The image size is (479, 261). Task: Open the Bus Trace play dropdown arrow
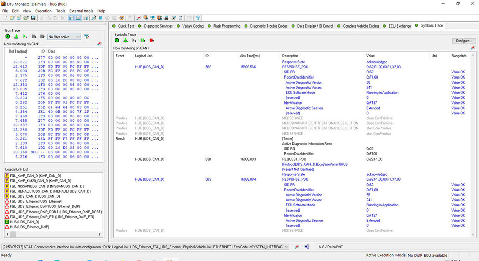26,37
